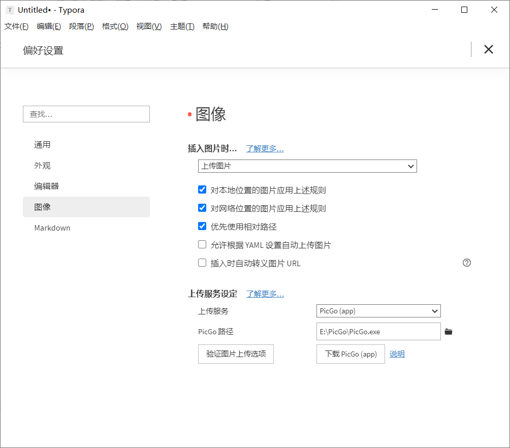Close the preferences panel with the X icon
This screenshot has width=510, height=448.
[488, 49]
